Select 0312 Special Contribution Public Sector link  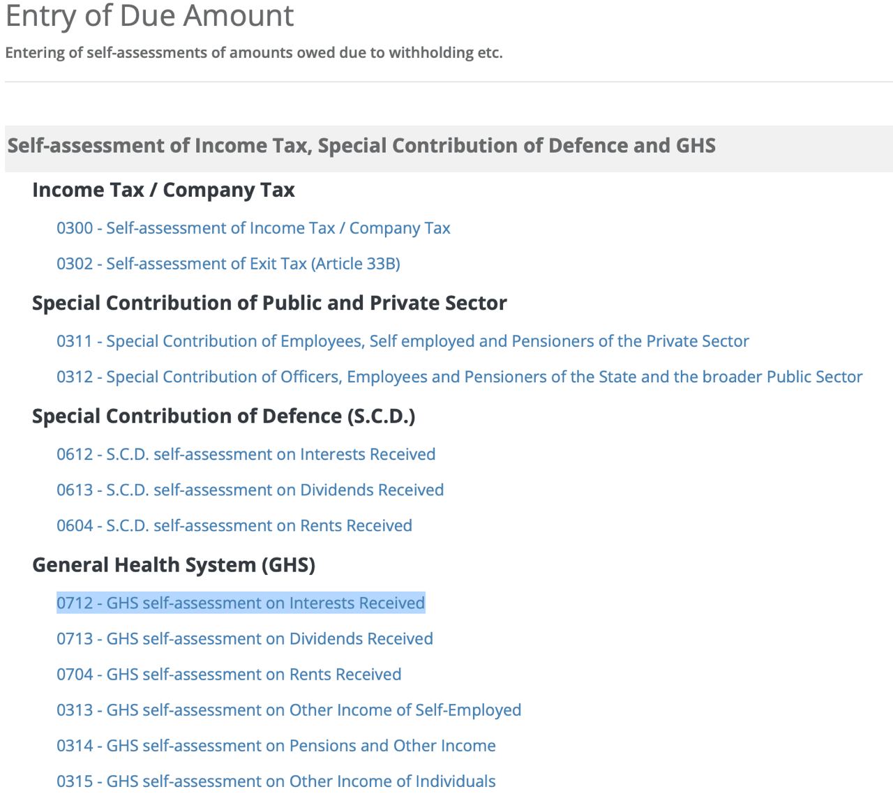click(x=459, y=377)
